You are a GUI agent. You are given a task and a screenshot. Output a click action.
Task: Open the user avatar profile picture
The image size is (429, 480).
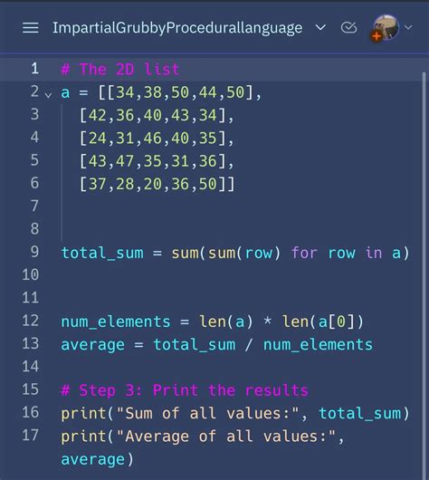pyautogui.click(x=386, y=27)
